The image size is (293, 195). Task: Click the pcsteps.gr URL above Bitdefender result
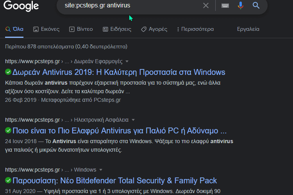click(x=32, y=170)
